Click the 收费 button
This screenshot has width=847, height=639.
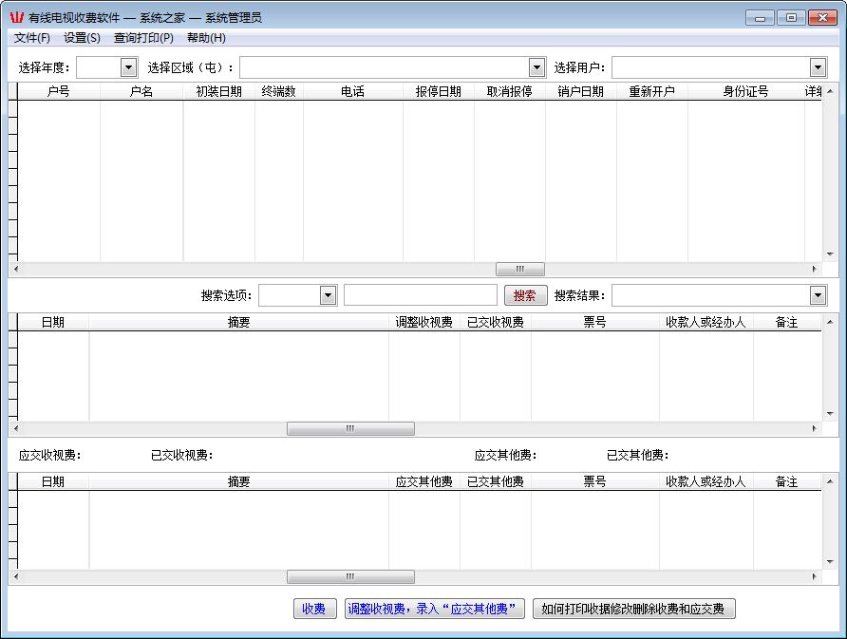coord(315,609)
